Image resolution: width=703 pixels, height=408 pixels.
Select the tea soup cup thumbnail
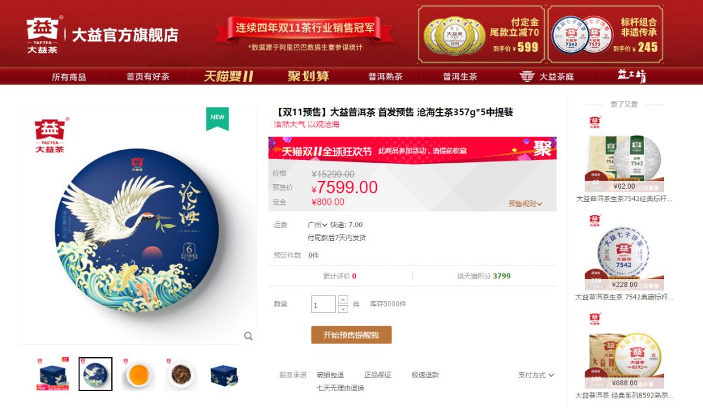(x=138, y=374)
